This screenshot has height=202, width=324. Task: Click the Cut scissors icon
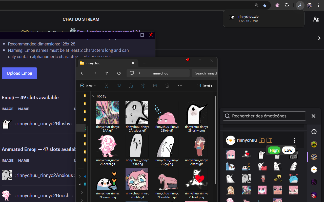(106, 86)
